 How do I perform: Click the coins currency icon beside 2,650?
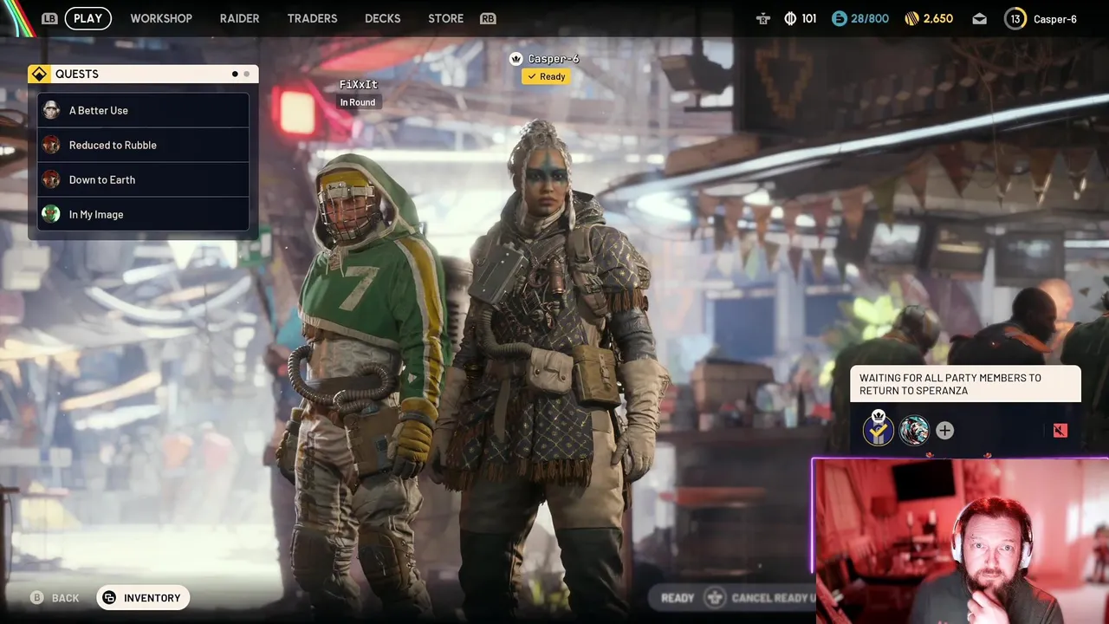point(911,18)
